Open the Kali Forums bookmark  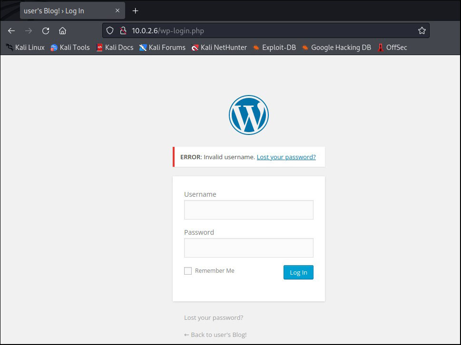(x=162, y=47)
